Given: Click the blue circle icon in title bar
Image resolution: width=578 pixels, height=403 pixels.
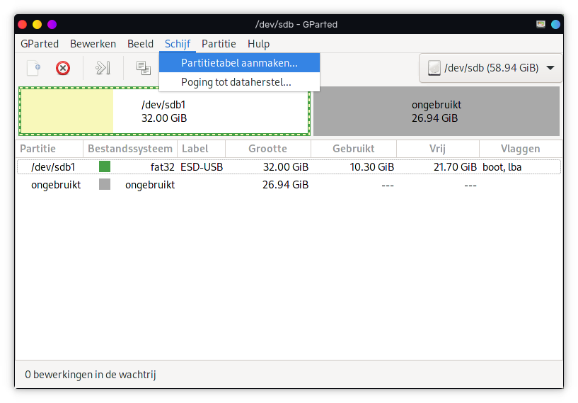Looking at the screenshot, I should (556, 24).
